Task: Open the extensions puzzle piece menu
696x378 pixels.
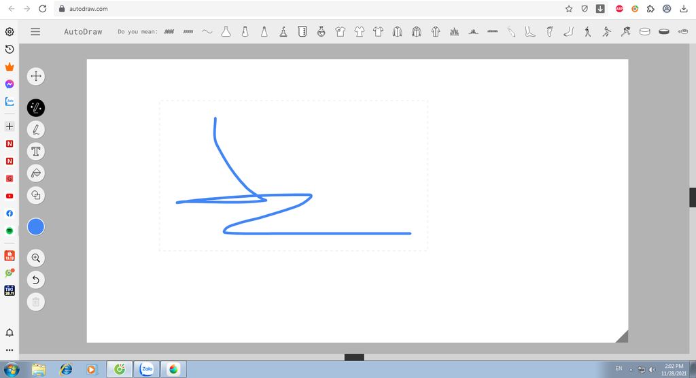Action: 650,8
